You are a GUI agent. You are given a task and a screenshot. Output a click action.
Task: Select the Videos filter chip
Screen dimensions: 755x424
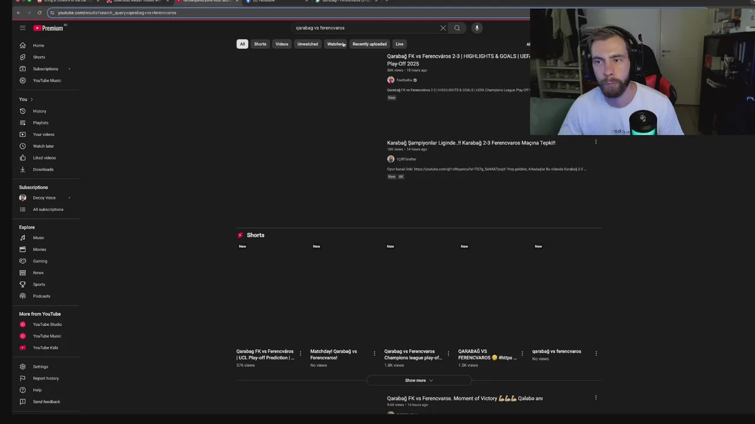coord(282,44)
